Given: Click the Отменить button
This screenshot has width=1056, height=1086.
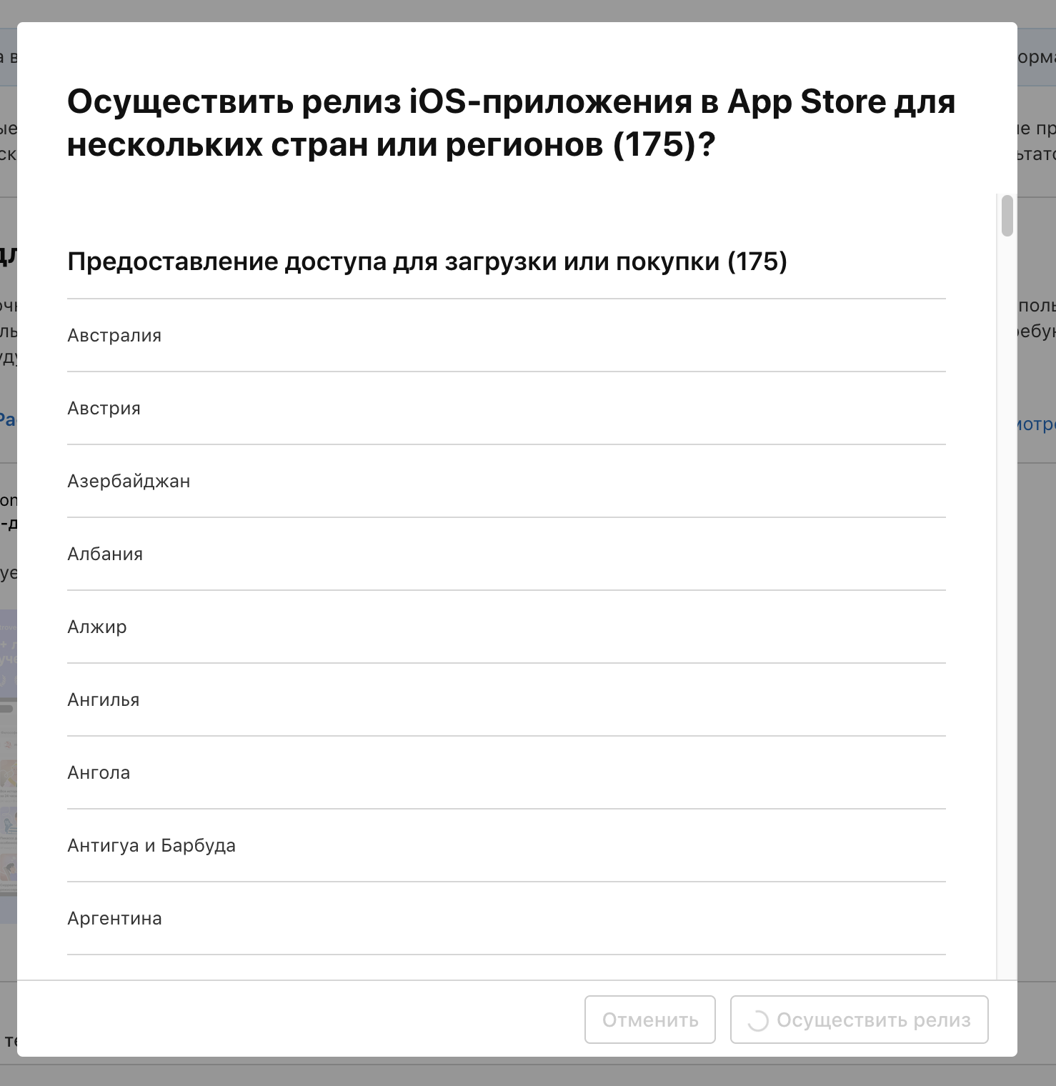Looking at the screenshot, I should (x=649, y=1020).
